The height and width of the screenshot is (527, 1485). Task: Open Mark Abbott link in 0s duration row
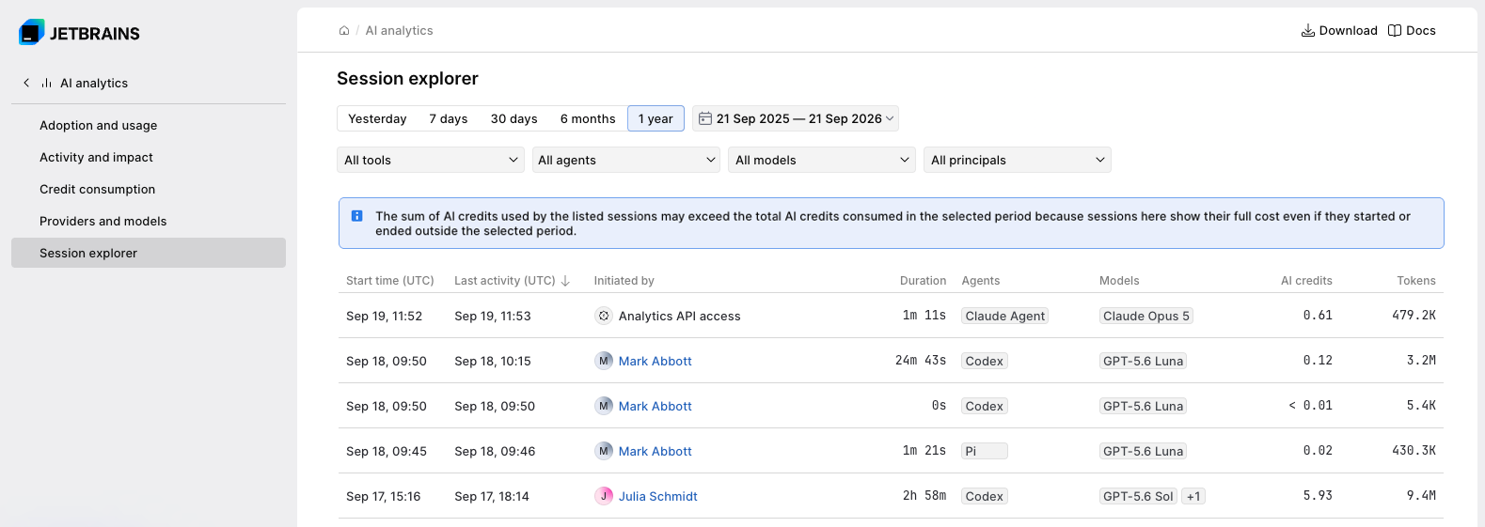point(656,406)
